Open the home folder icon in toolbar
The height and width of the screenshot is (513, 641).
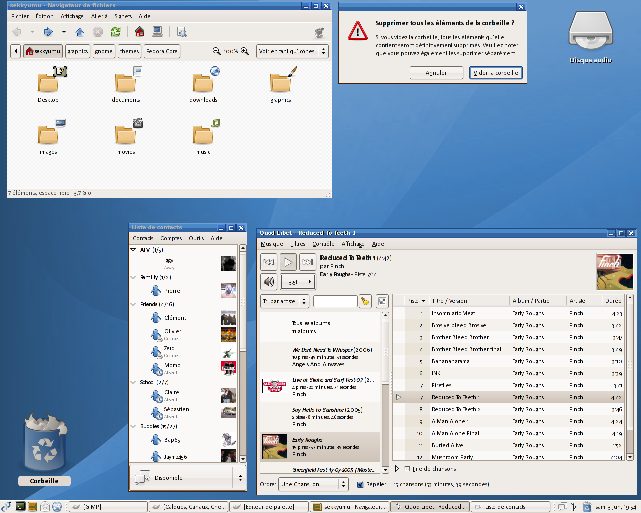pyautogui.click(x=140, y=32)
